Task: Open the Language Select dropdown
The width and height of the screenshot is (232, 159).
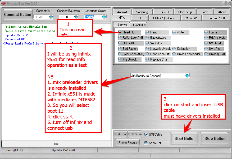Action: pos(104,17)
